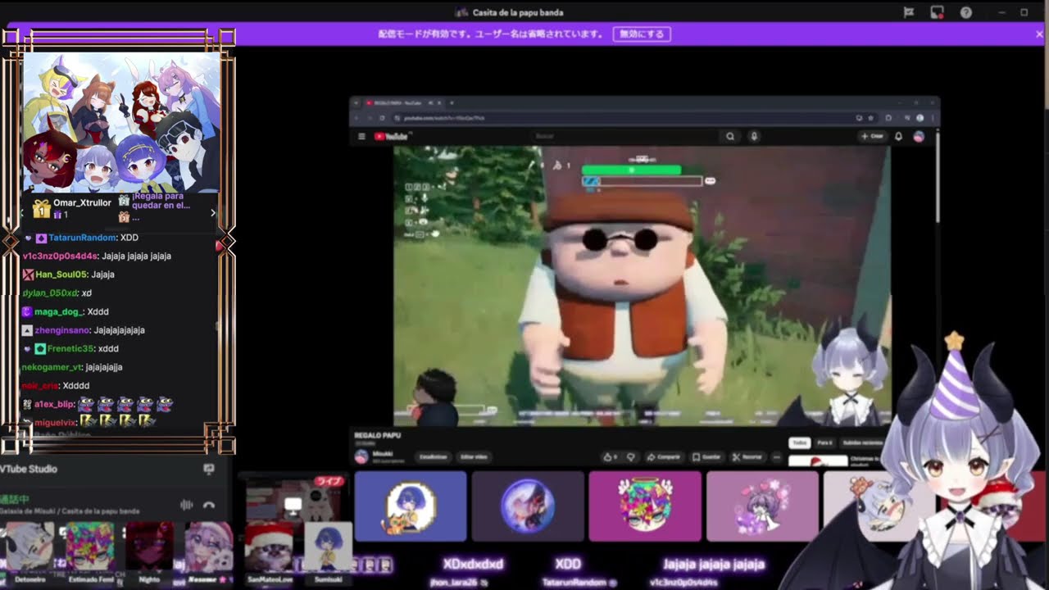
Task: Focus the YouTube search field
Action: tap(623, 136)
